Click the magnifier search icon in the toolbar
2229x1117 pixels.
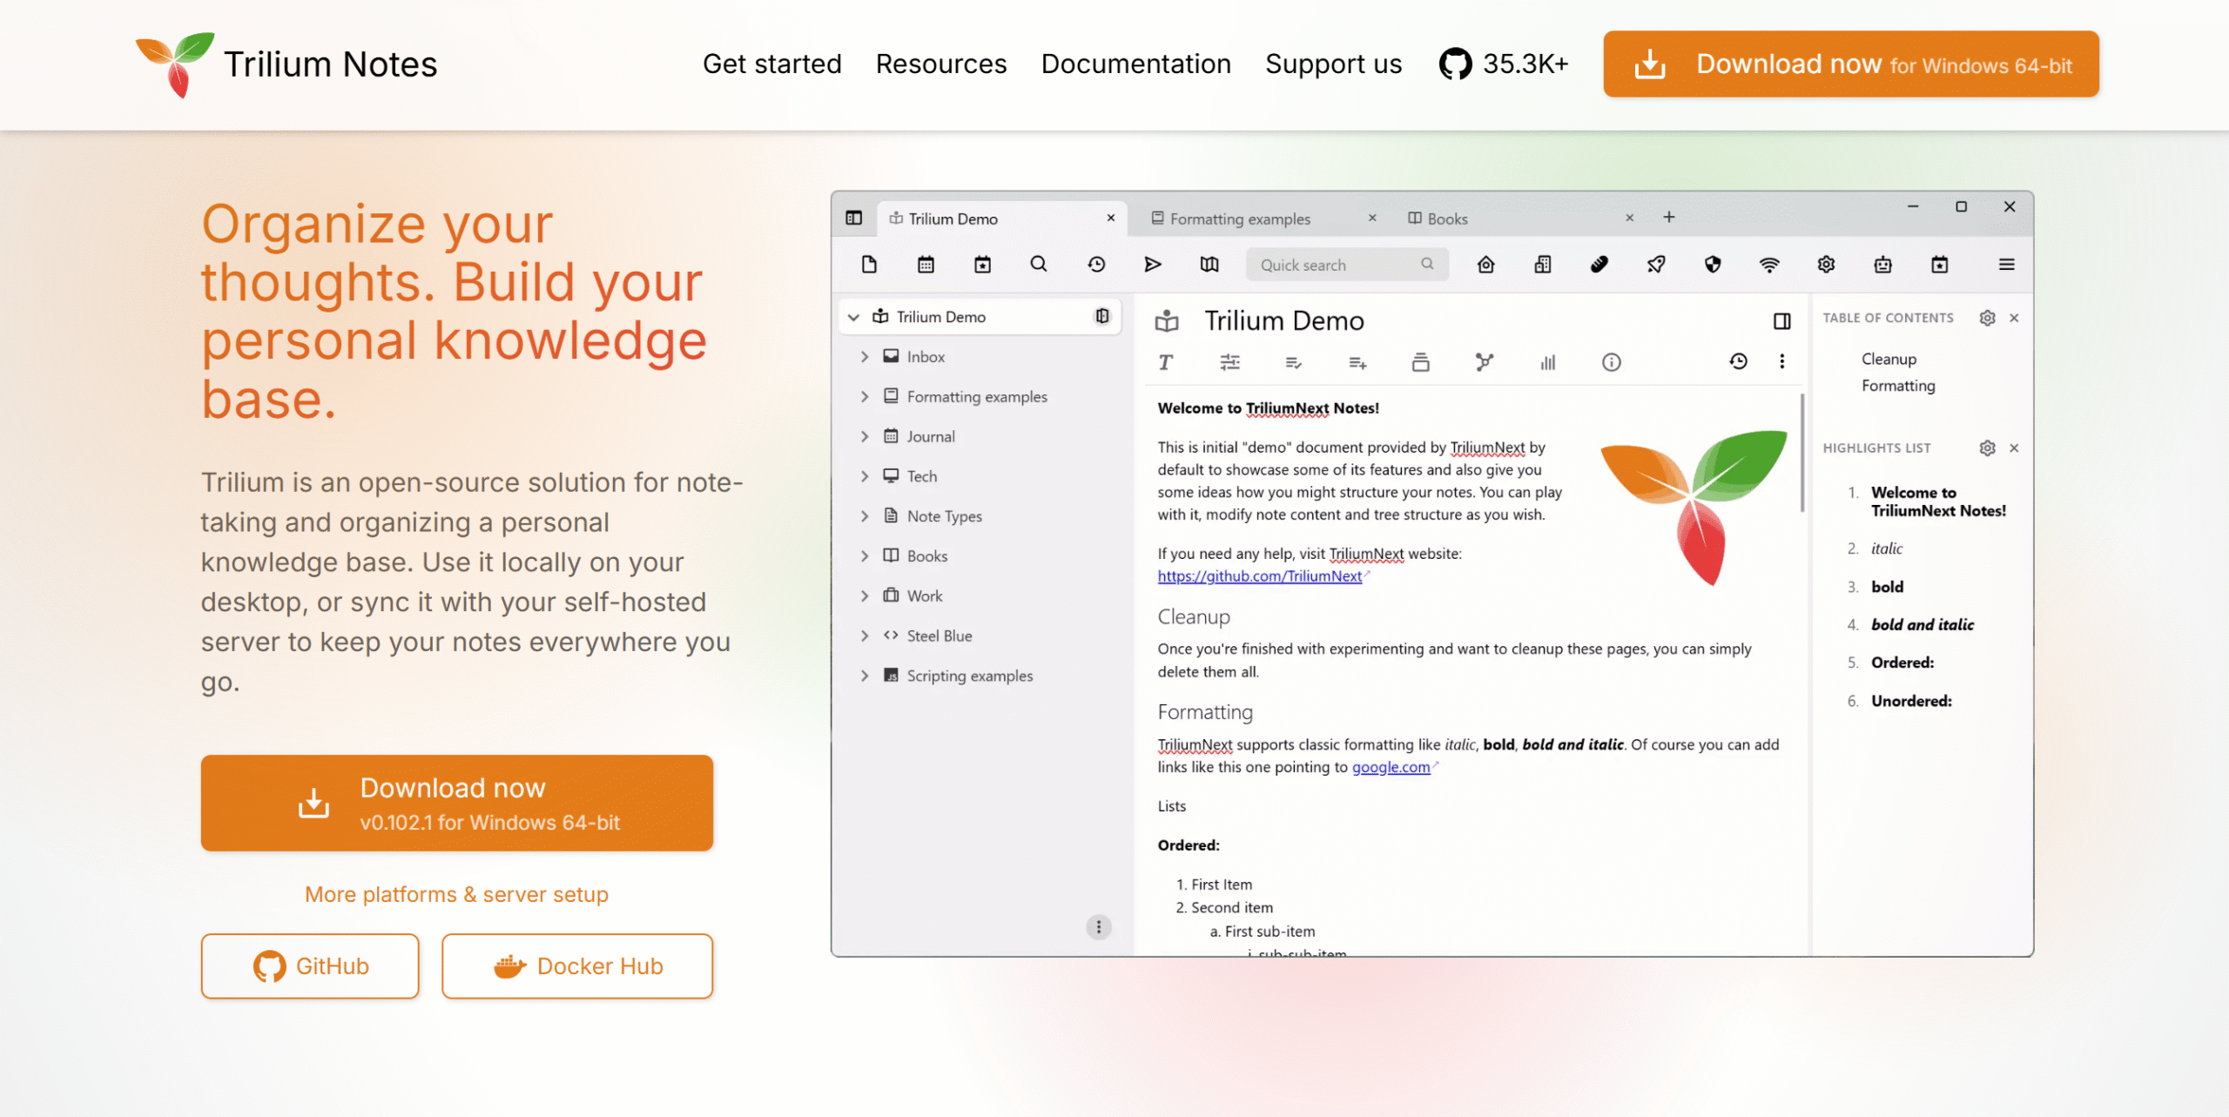[1039, 265]
